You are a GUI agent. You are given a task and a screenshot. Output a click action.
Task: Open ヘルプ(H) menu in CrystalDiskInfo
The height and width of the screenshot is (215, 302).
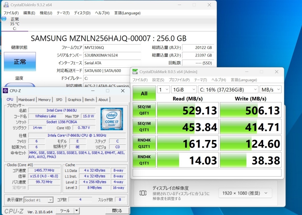point(102,13)
